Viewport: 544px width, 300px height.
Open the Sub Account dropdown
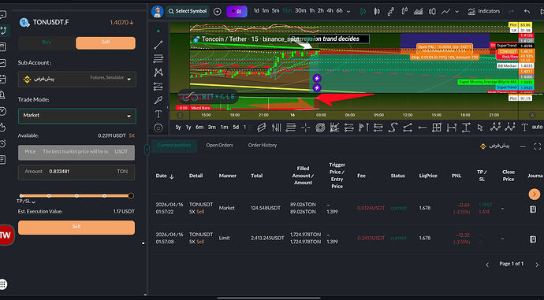click(x=77, y=79)
